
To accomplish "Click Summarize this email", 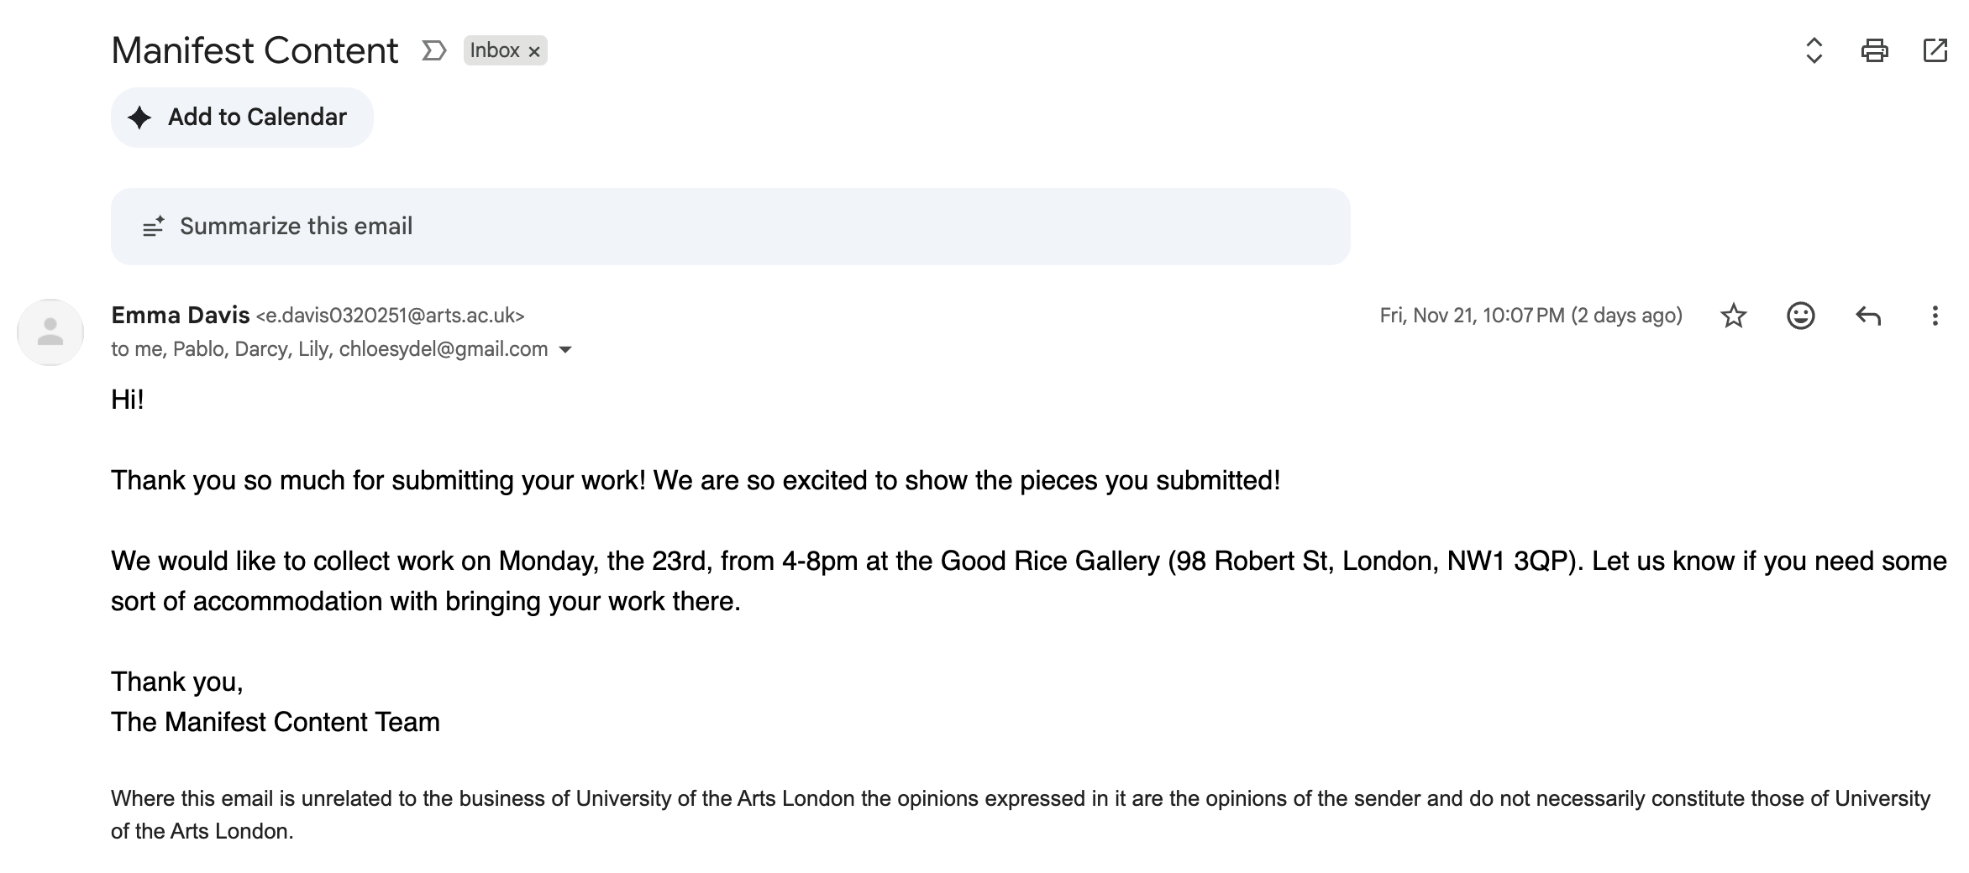I will pos(296,227).
